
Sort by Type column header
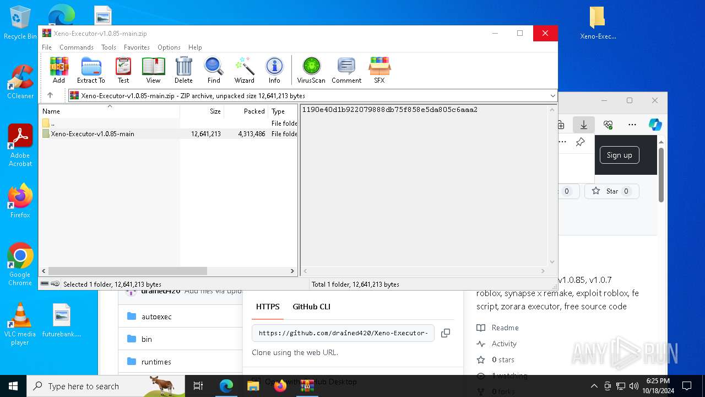[283, 111]
